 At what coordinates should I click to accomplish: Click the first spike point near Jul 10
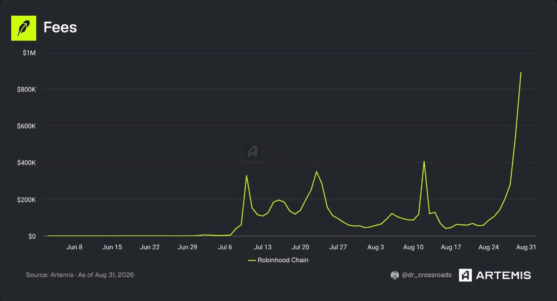click(247, 175)
